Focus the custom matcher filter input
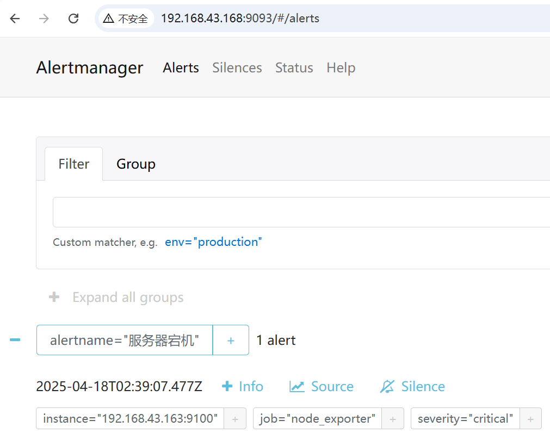The height and width of the screenshot is (439, 550). (301, 212)
